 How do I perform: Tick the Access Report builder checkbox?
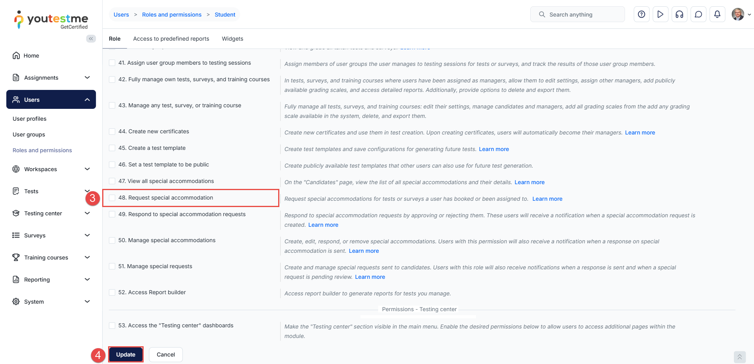pyautogui.click(x=112, y=293)
